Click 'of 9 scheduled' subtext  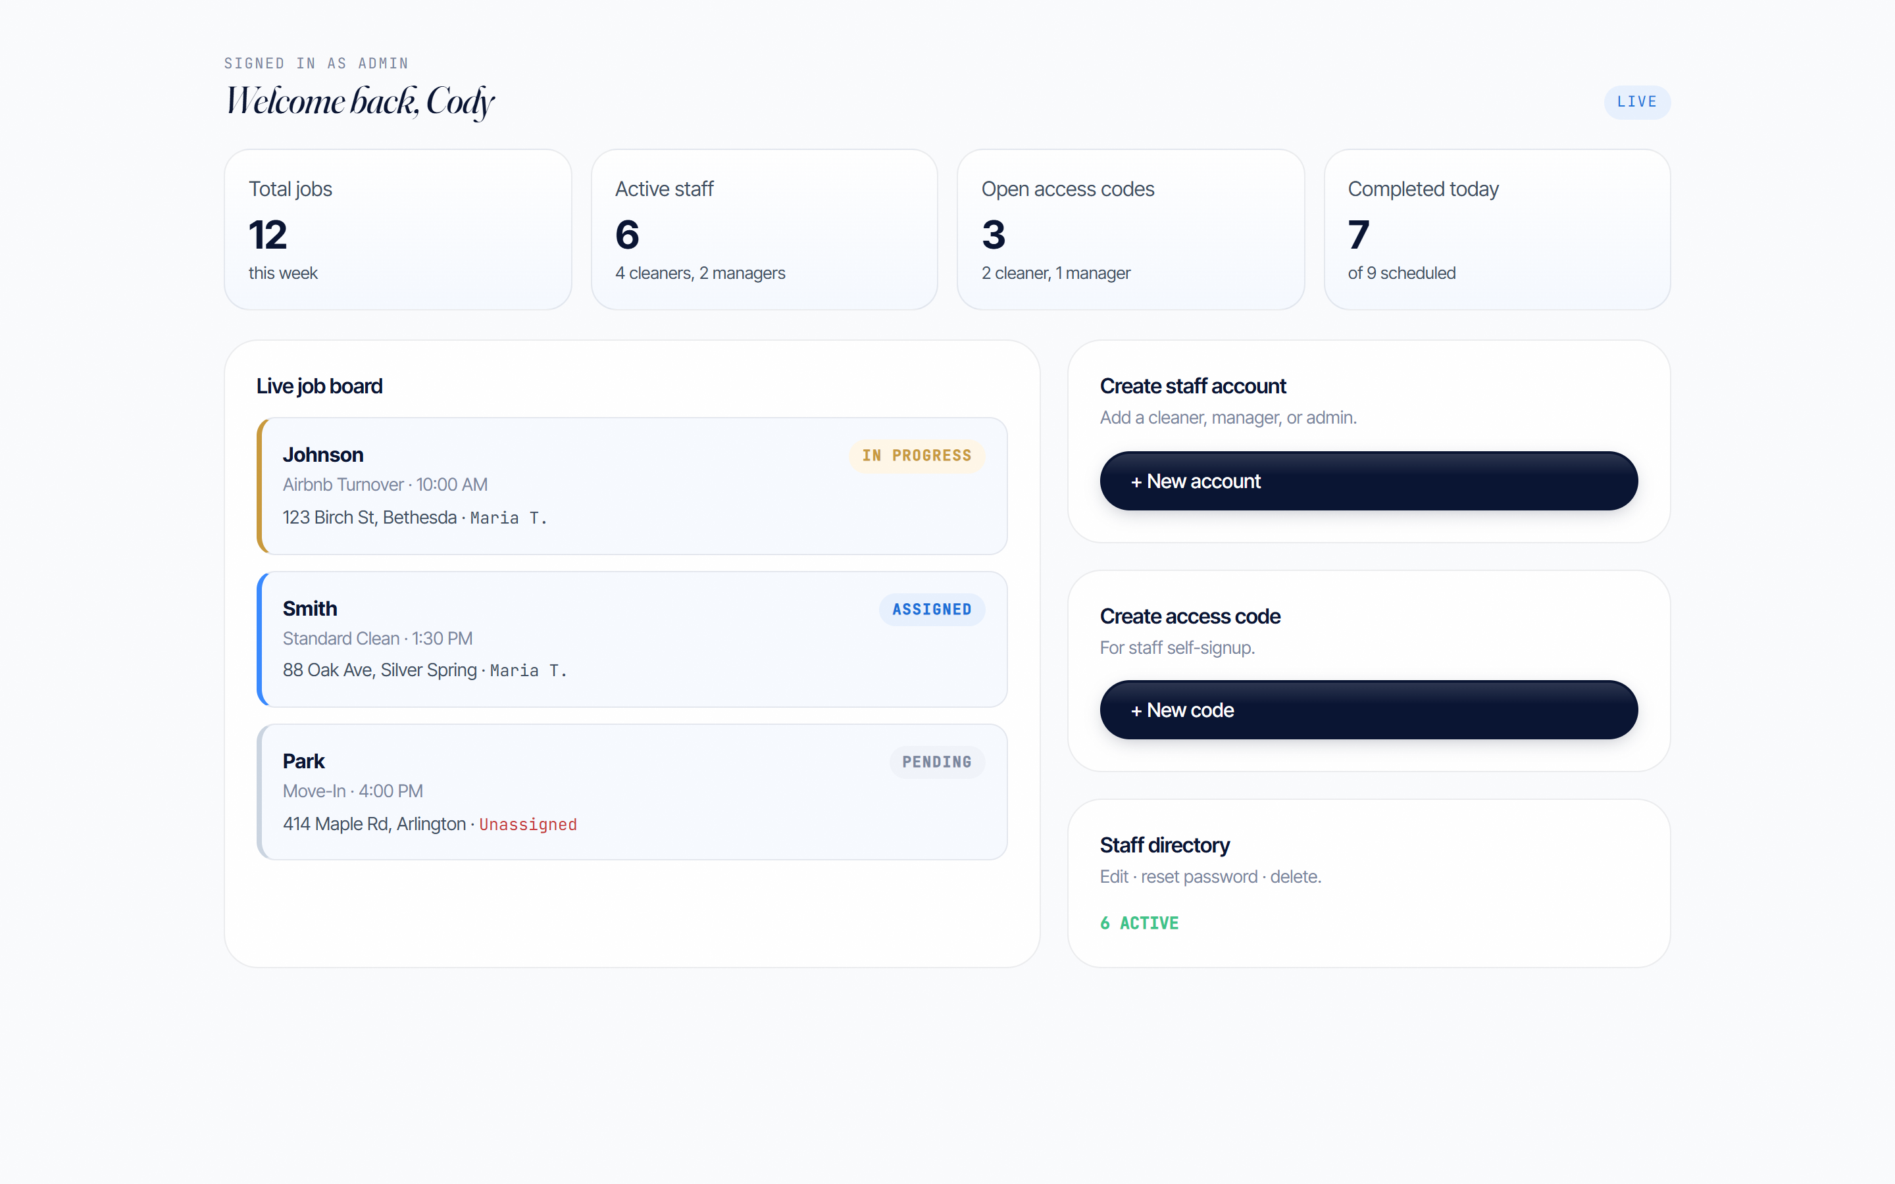pos(1402,273)
